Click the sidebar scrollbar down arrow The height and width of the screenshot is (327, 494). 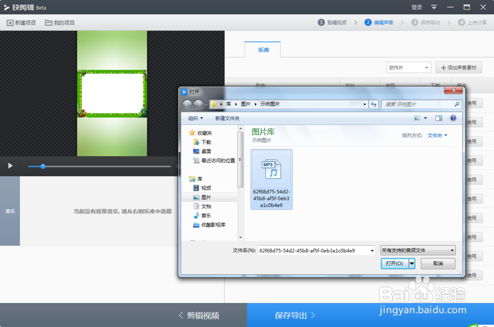pyautogui.click(x=241, y=237)
